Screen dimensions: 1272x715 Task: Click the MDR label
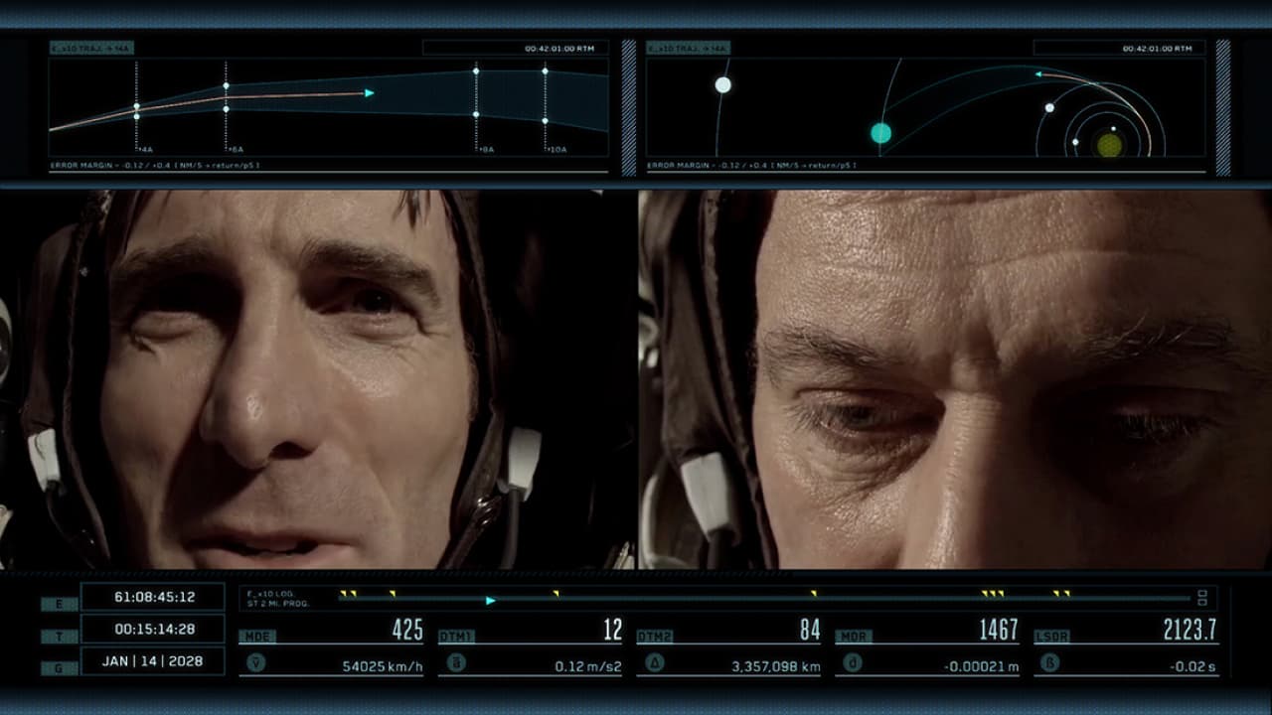tap(854, 637)
